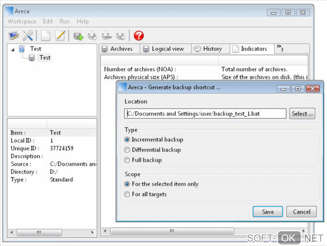Select Incremental backup radio button
This screenshot has height=246, width=327.
pyautogui.click(x=127, y=140)
